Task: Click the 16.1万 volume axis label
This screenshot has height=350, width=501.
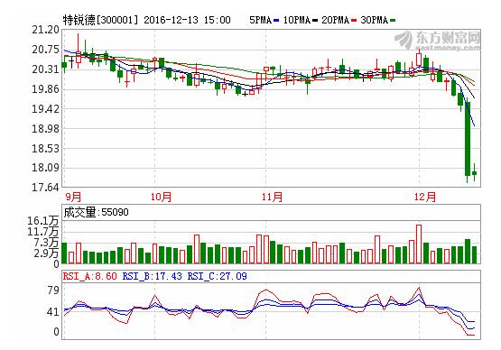Action: coord(43,221)
